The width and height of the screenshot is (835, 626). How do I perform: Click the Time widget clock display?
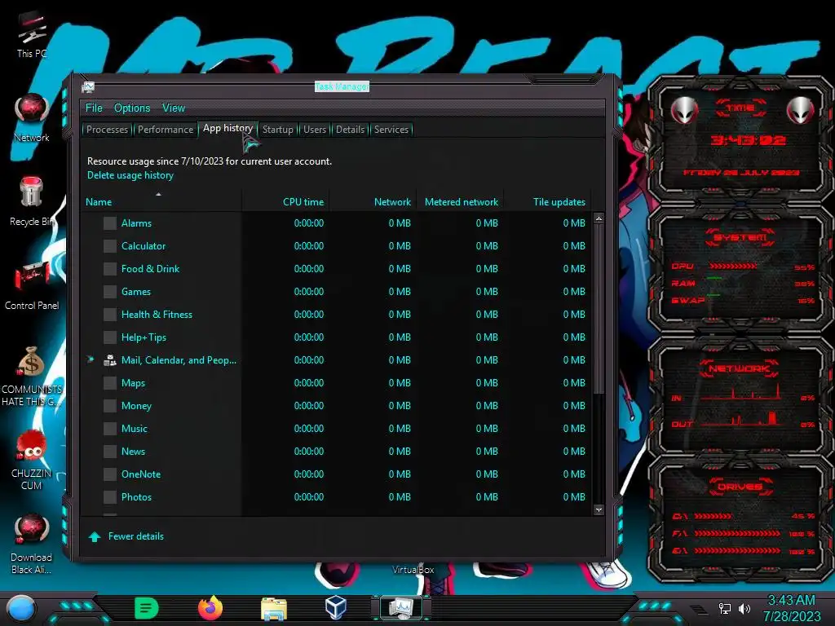click(x=748, y=140)
